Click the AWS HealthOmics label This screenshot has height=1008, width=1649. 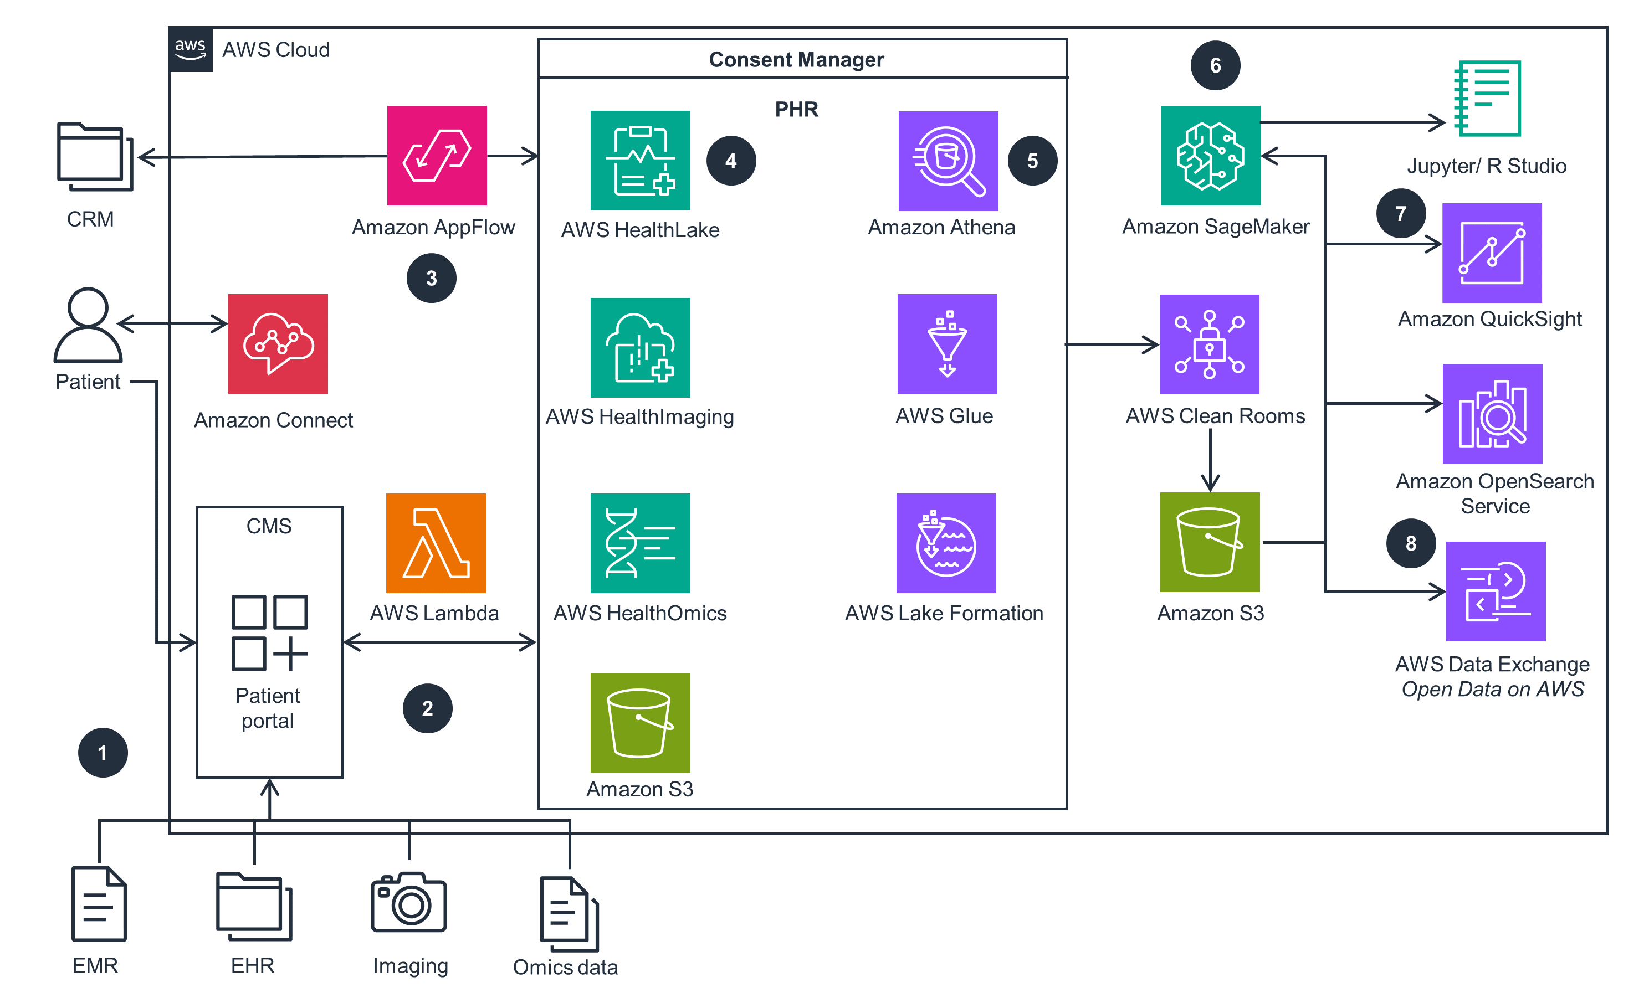tap(640, 613)
